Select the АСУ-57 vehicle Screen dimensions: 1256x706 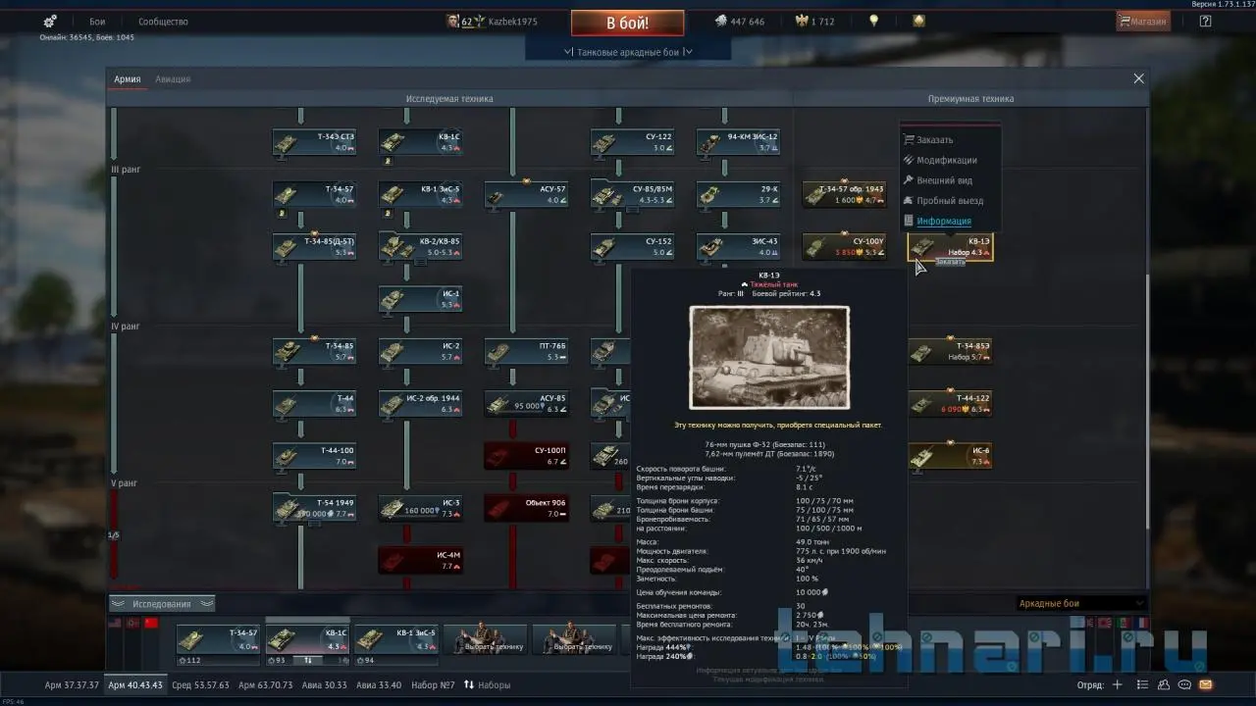tap(526, 194)
